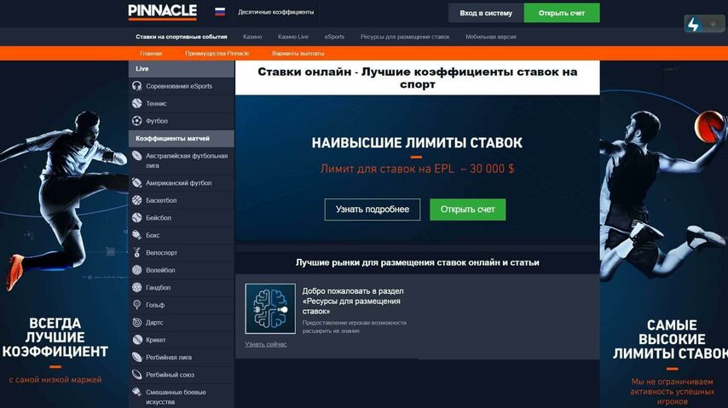Select Баскетбол in sidebar
Screen dimensions: 728x408
click(x=181, y=200)
